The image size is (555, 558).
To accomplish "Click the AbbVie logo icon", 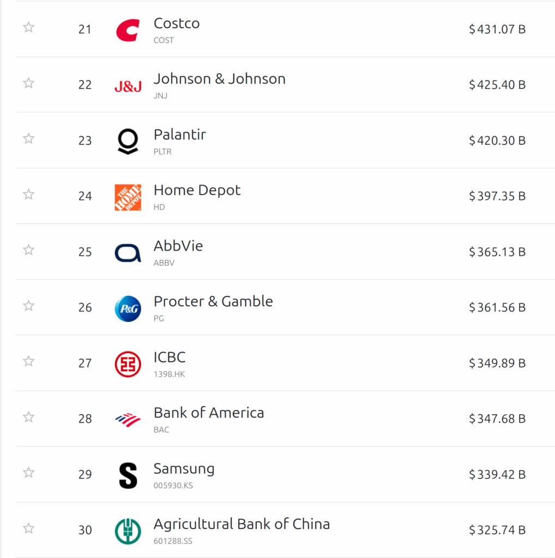I will click(x=128, y=252).
